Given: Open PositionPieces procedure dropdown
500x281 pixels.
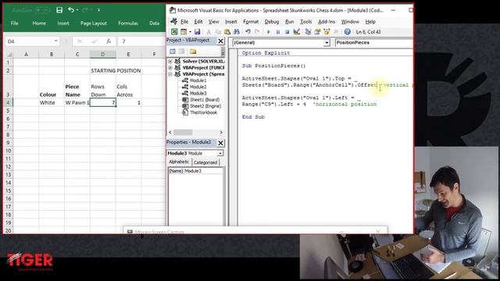Looking at the screenshot, I should [373, 42].
